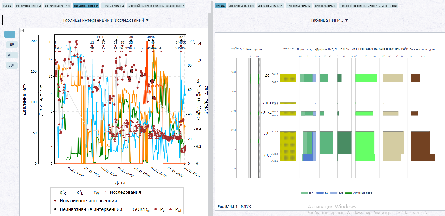Image resolution: width=445 pixels, height=216 pixels.
Task: Select the Д0 layer filter button
Action: (12, 45)
